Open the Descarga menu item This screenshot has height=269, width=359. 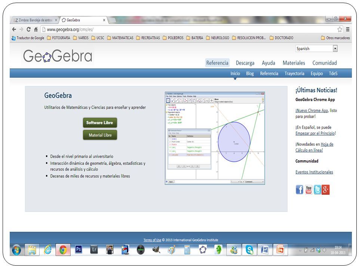(x=245, y=63)
